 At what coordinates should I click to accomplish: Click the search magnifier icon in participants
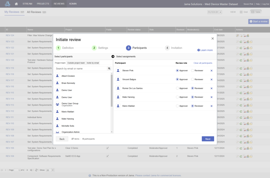point(109,69)
